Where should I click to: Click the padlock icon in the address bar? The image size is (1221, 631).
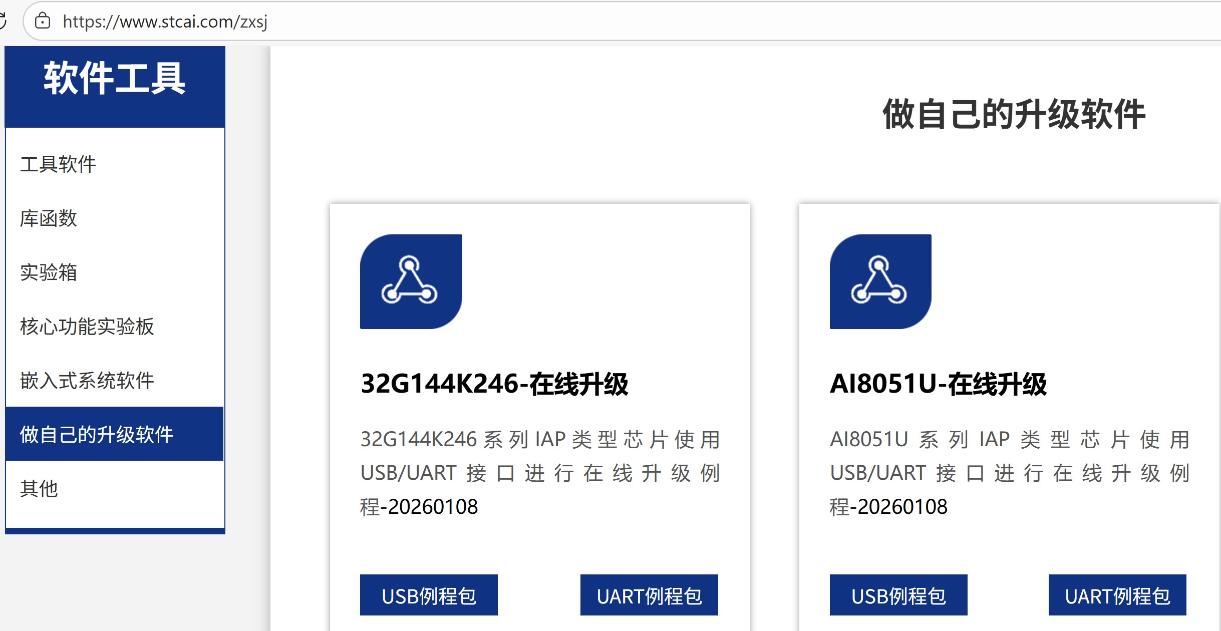click(43, 22)
